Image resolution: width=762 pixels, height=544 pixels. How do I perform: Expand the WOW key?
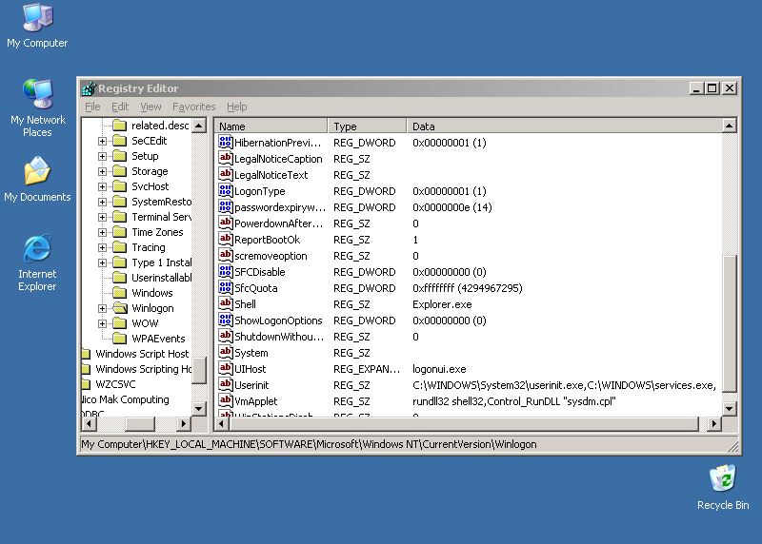102,323
